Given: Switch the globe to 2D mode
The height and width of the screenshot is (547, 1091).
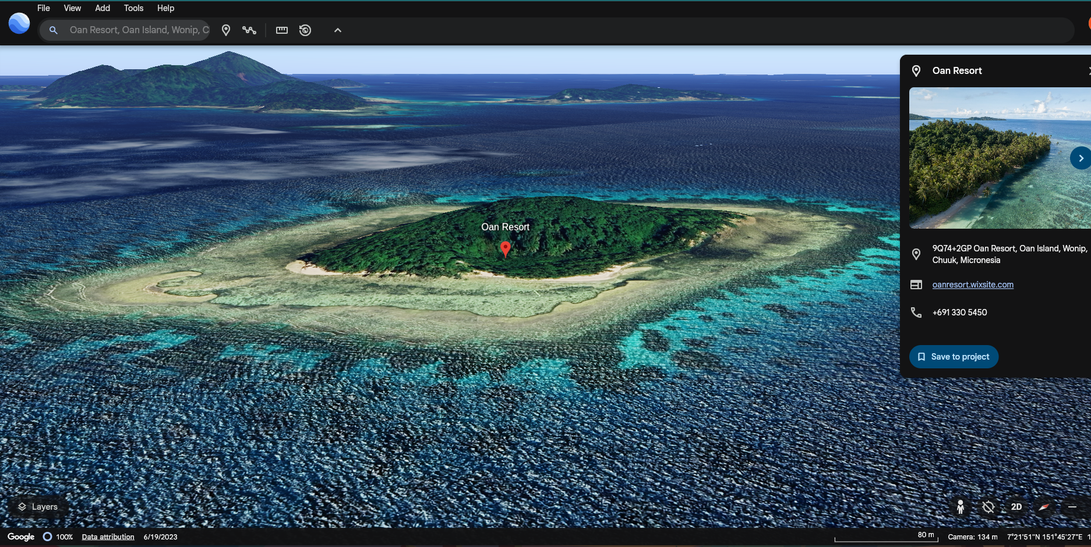Looking at the screenshot, I should 1016,507.
